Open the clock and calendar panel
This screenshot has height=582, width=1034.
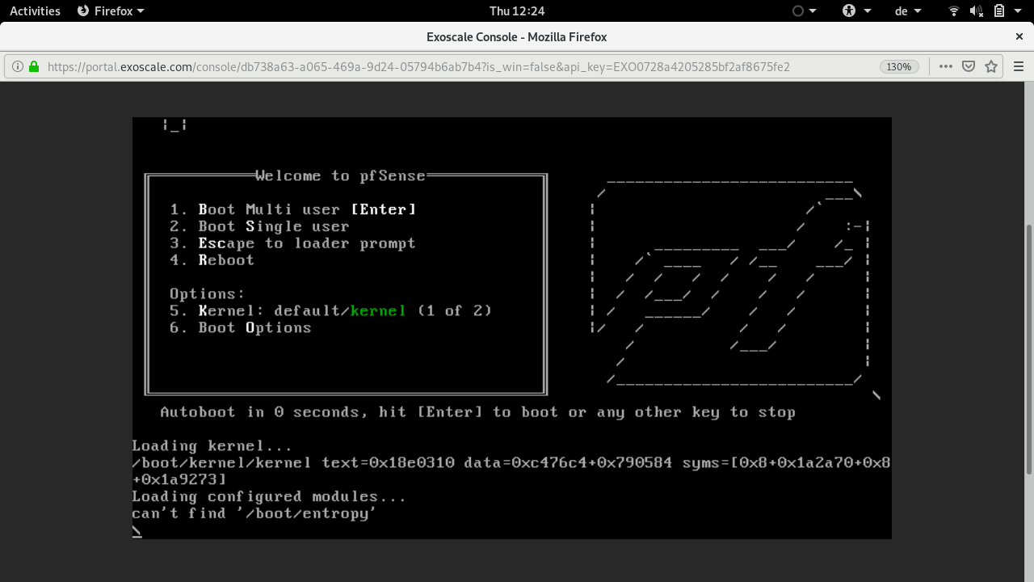(517, 11)
